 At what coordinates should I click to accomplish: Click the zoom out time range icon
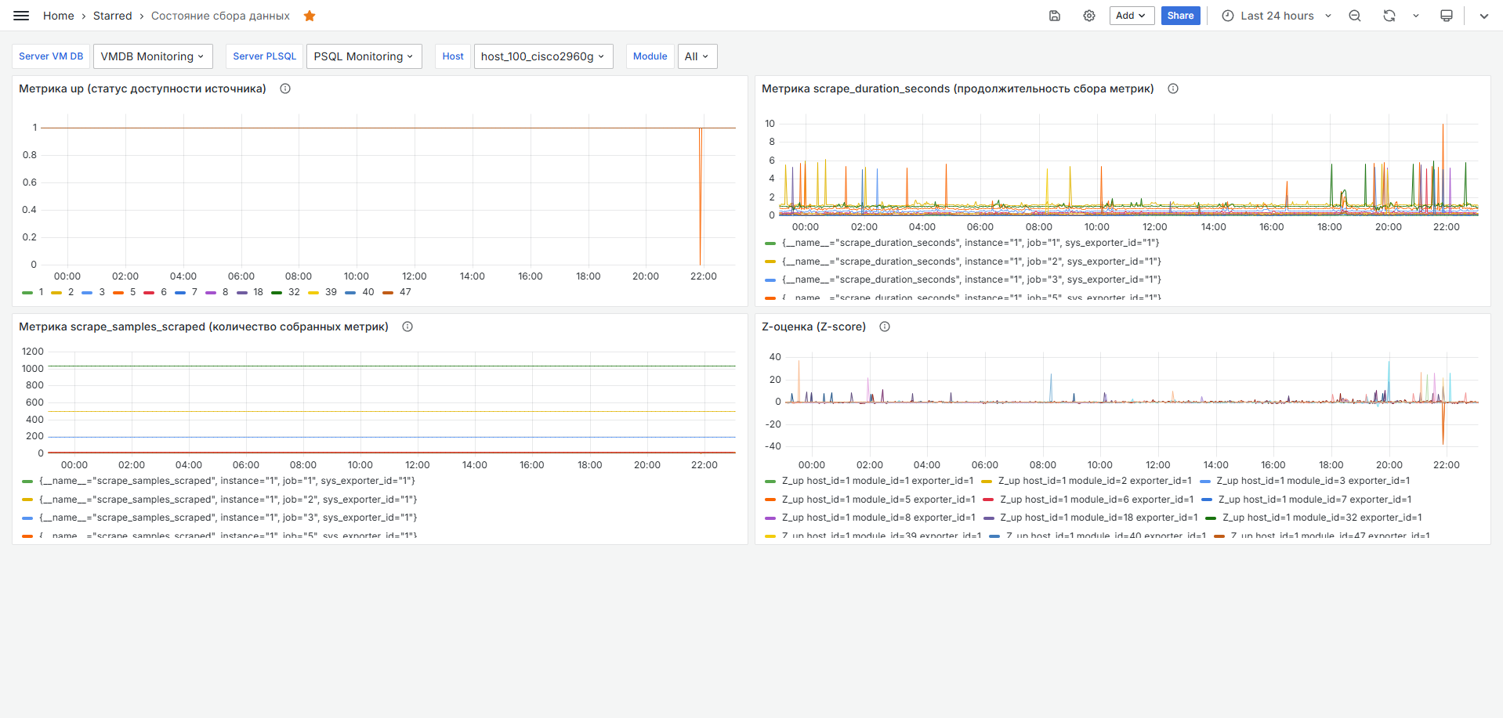pyautogui.click(x=1355, y=16)
